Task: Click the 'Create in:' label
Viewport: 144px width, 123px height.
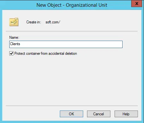Action: tap(34, 22)
